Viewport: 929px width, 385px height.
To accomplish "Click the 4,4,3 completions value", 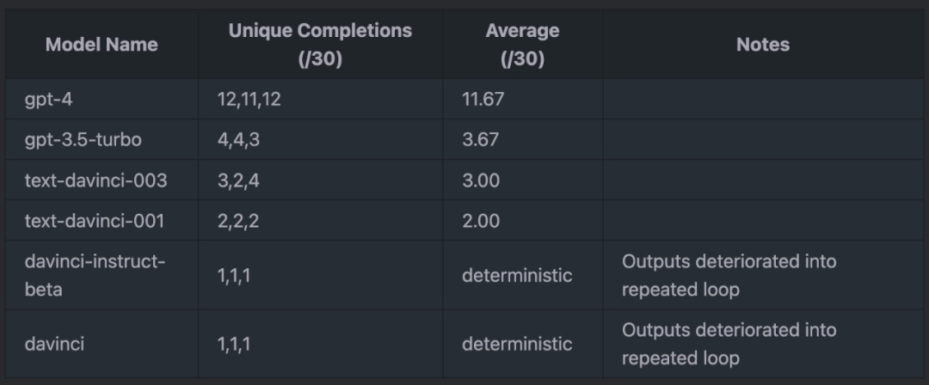I will coord(238,139).
